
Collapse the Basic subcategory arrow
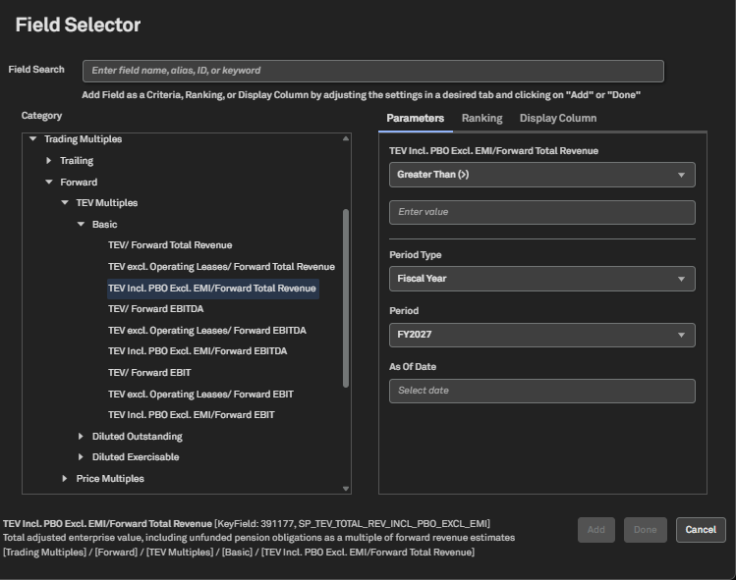click(81, 225)
